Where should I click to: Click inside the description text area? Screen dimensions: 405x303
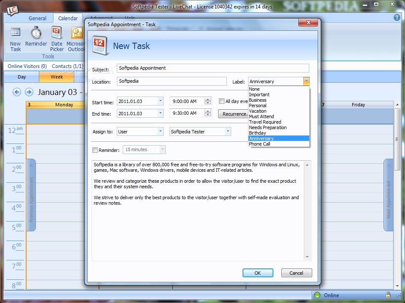pos(198,211)
